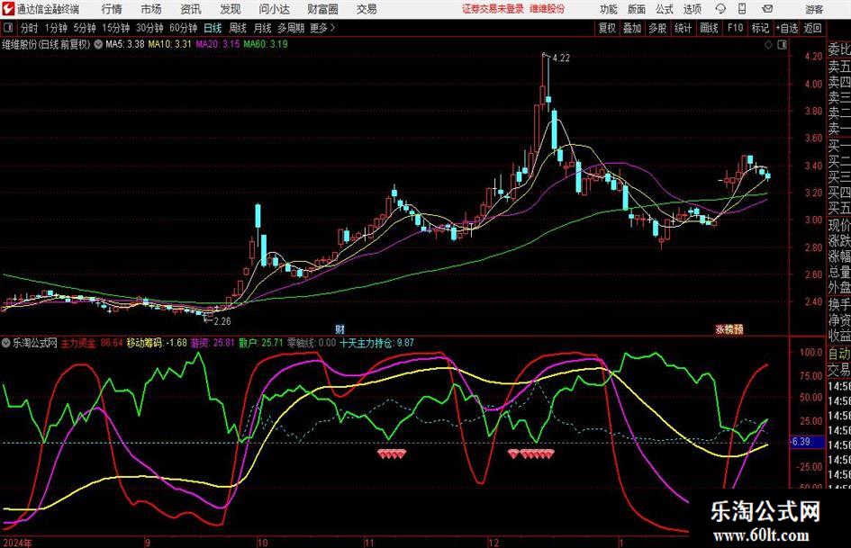This screenshot has width=851, height=548.
Task: Open the 行情 menu
Action: click(x=112, y=9)
